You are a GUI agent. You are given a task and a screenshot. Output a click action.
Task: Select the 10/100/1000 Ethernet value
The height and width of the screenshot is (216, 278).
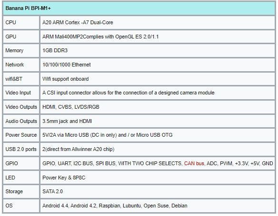(x=67, y=65)
